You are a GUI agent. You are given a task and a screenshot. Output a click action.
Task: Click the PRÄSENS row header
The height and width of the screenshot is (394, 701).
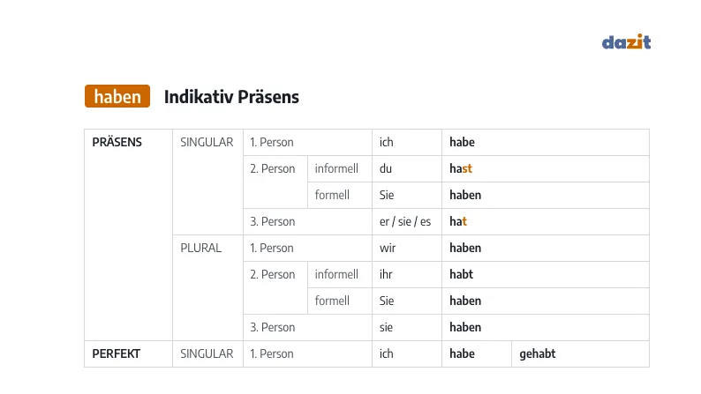117,142
